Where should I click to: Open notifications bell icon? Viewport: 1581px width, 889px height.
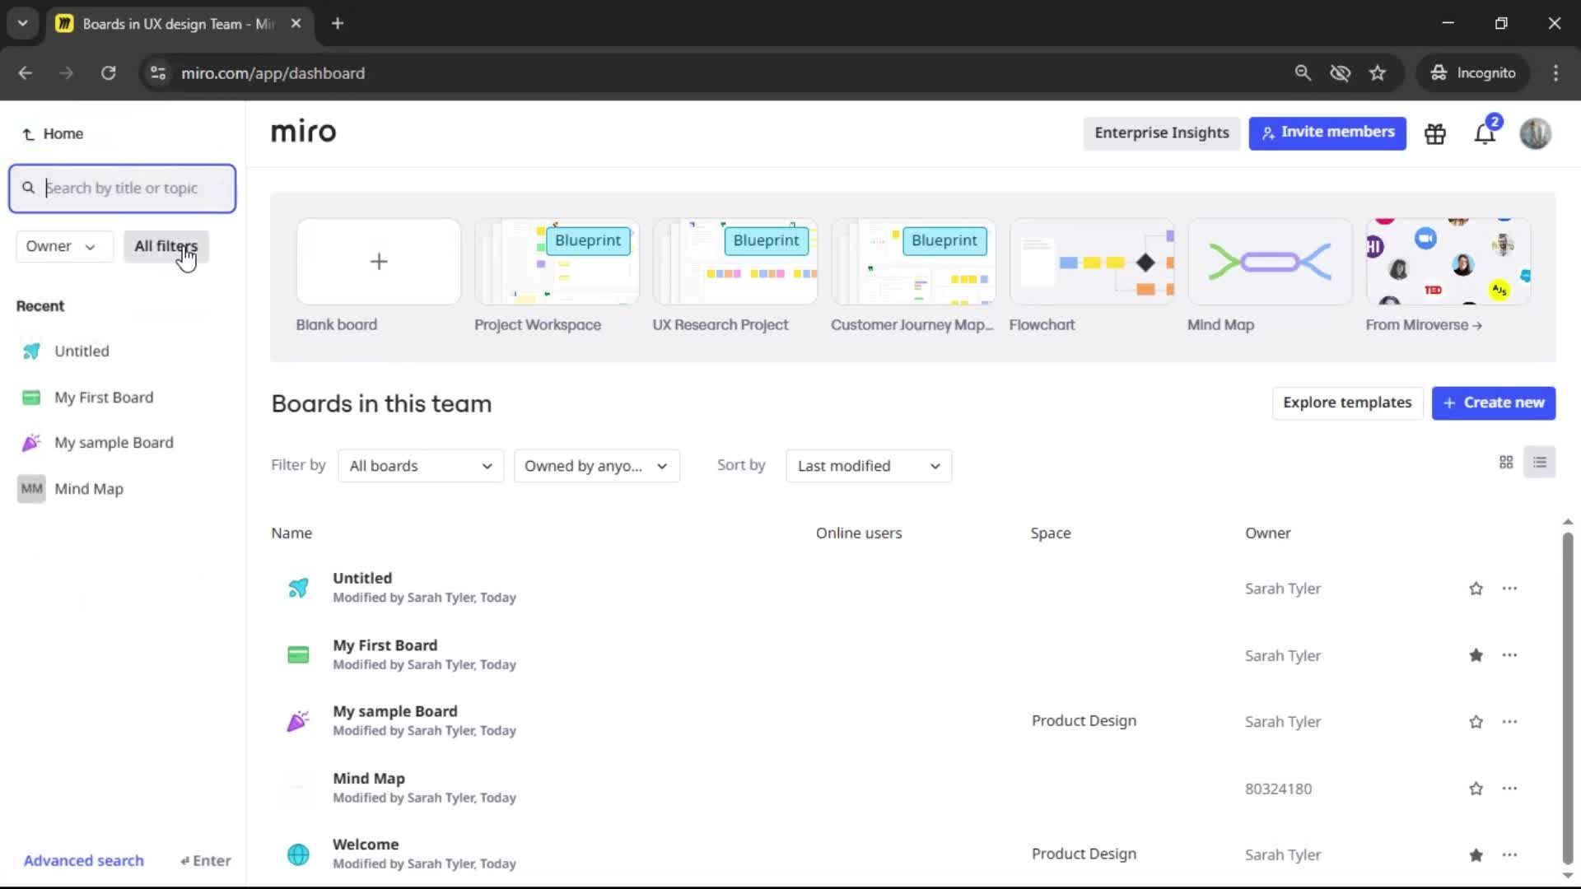click(1485, 133)
